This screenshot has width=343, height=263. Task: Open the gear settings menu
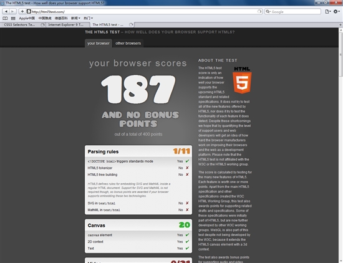click(x=336, y=11)
